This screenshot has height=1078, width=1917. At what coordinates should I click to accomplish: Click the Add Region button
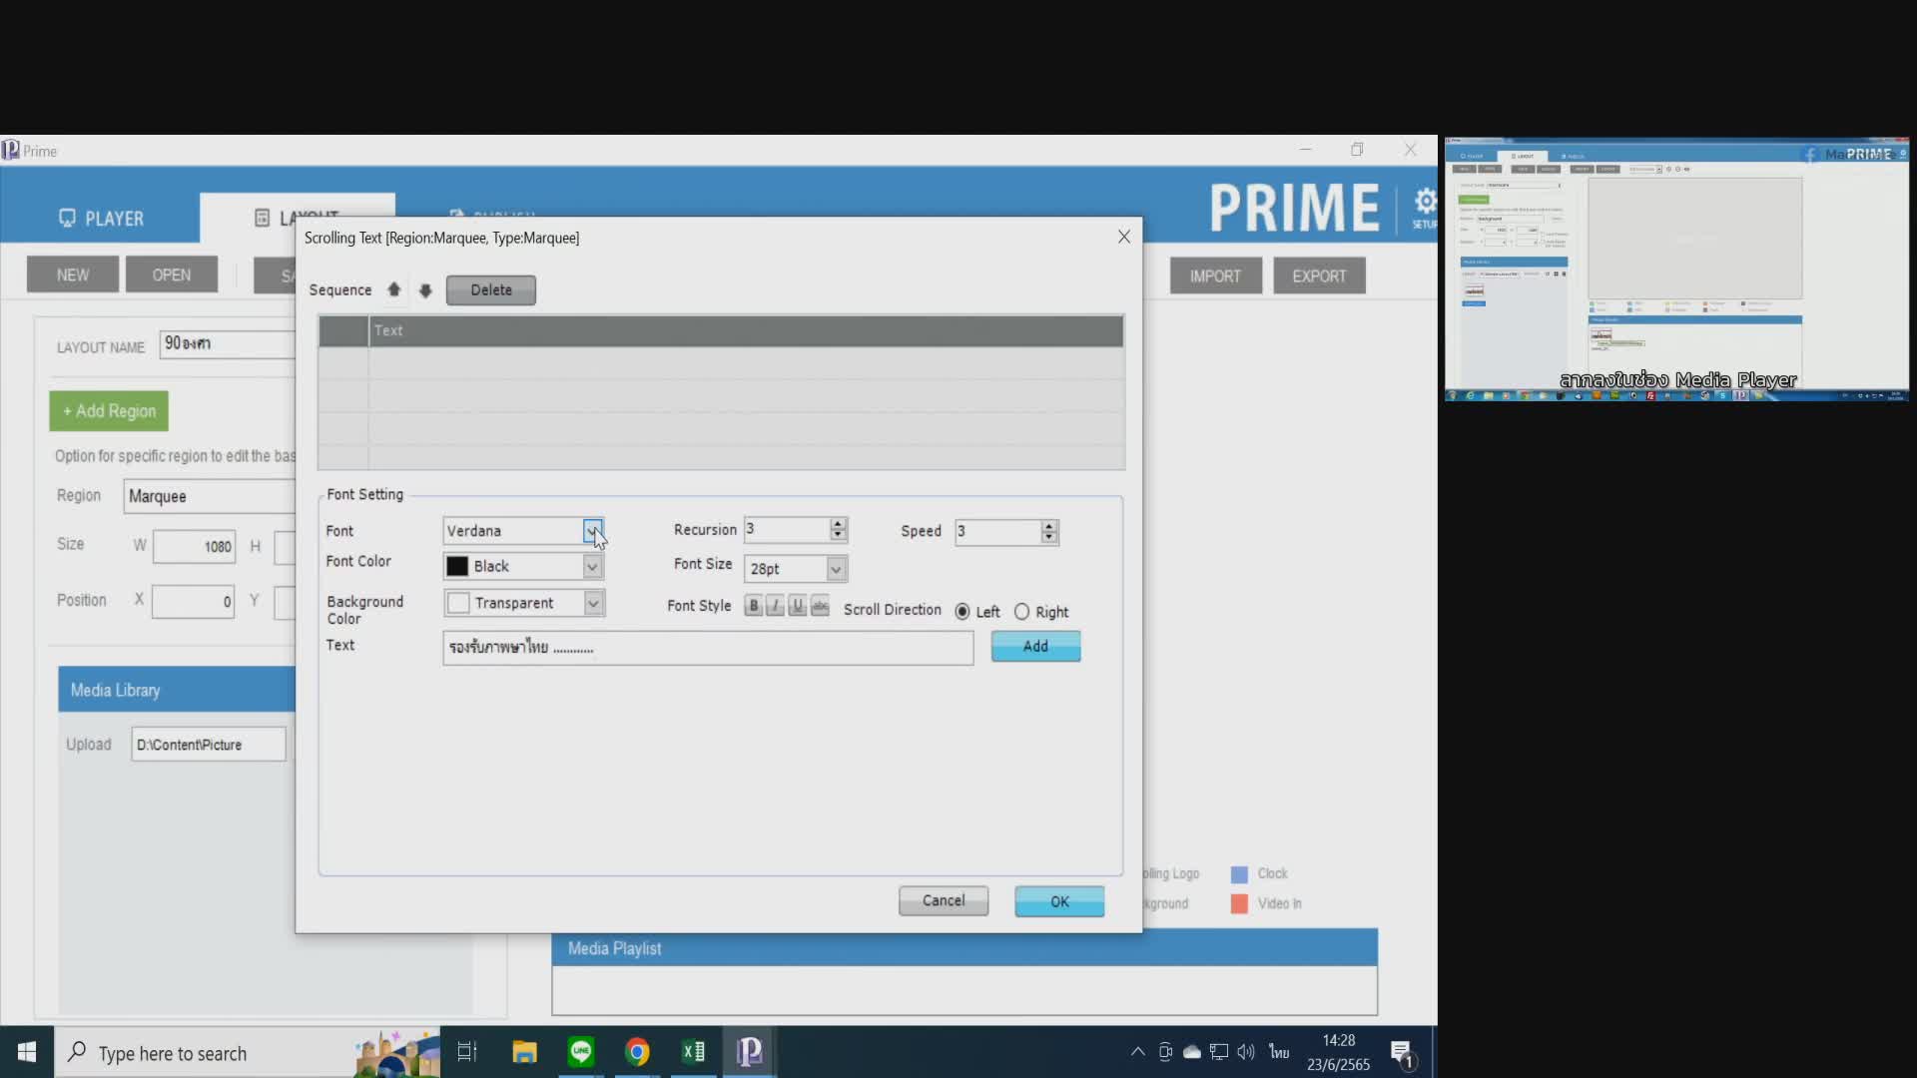pyautogui.click(x=109, y=411)
